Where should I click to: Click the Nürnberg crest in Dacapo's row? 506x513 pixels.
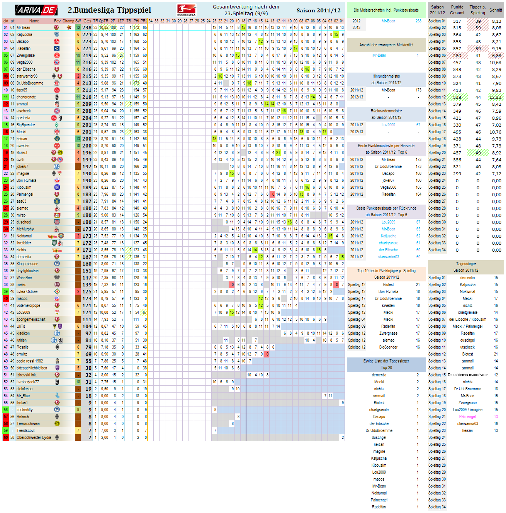[57, 41]
